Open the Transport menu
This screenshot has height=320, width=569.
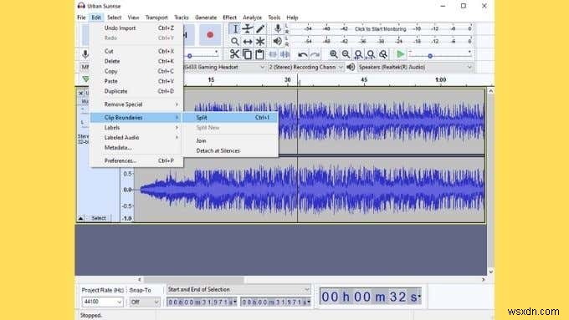pos(156,18)
